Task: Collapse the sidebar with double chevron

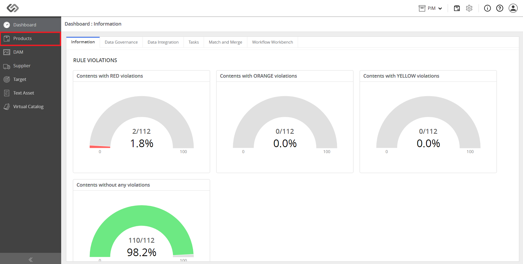Action: [31, 260]
